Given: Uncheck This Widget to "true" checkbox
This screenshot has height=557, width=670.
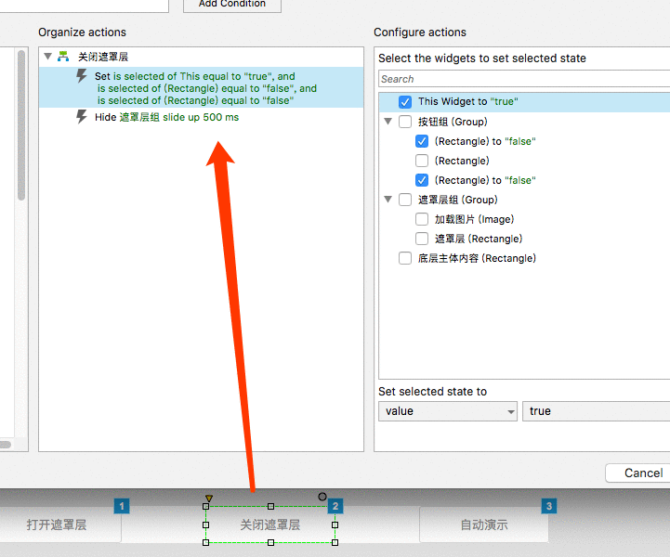Looking at the screenshot, I should (404, 102).
